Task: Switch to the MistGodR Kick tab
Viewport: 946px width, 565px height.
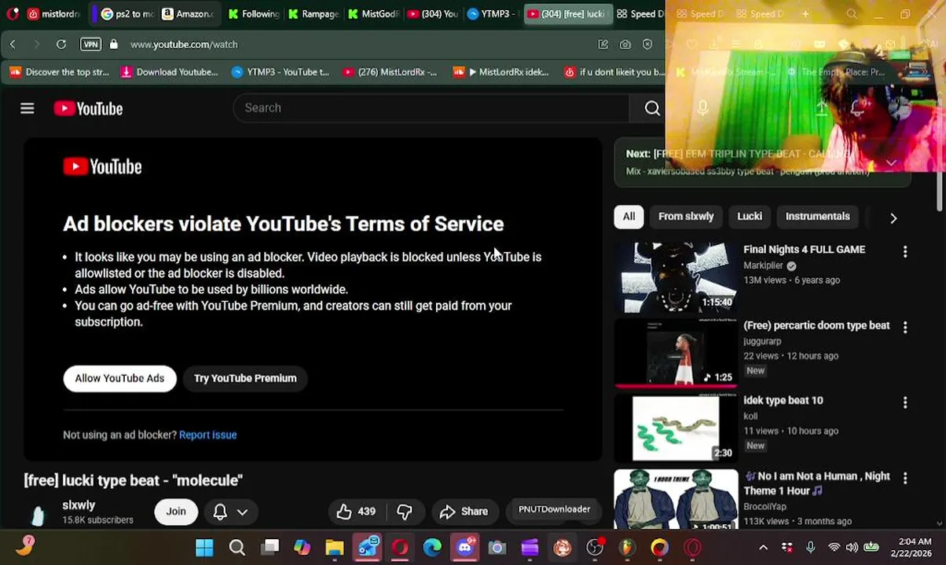Action: (x=373, y=13)
